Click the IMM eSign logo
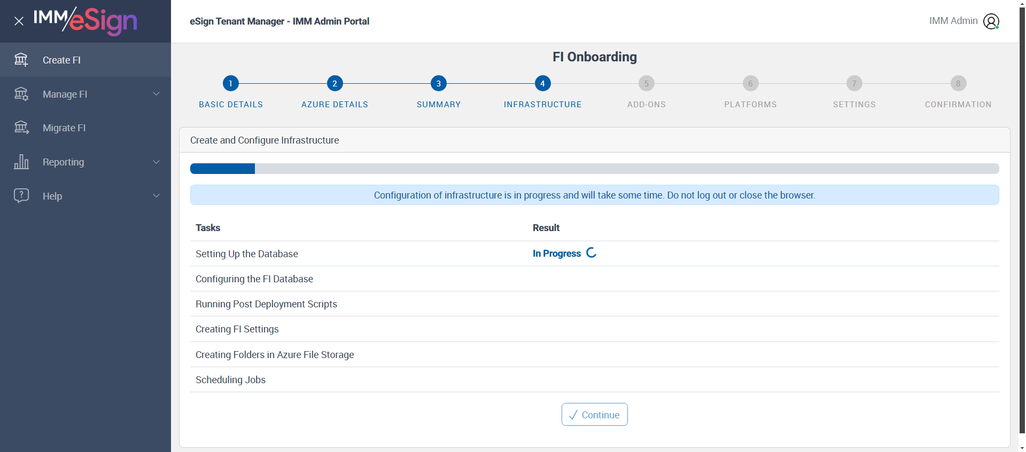 (85, 20)
